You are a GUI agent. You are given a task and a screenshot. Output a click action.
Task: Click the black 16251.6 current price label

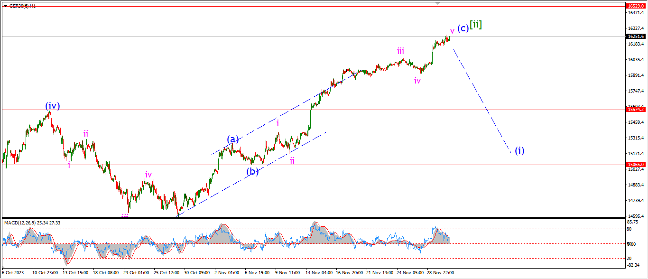pos(635,36)
